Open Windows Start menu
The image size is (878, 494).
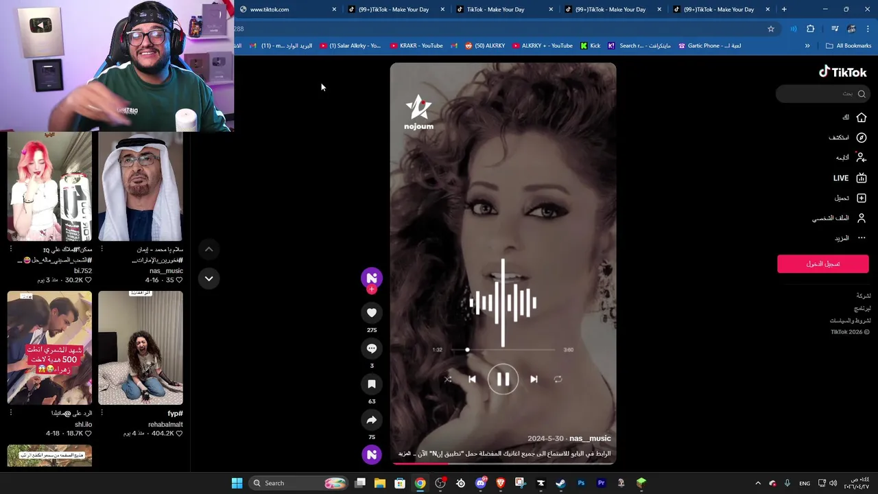tap(237, 483)
